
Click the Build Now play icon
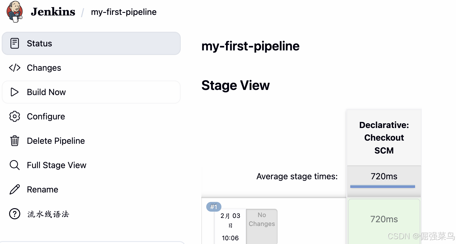[x=15, y=92]
